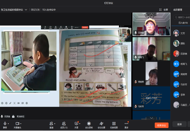Open 周晓琴's video tile

[151, 73]
